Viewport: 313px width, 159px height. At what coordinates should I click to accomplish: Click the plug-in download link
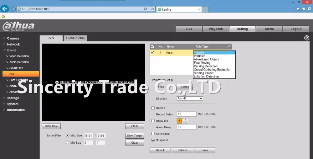point(97,82)
